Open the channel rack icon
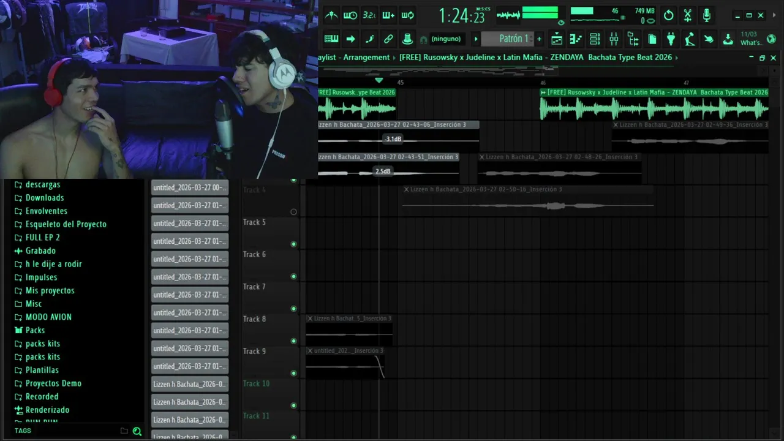The height and width of the screenshot is (441, 784). click(x=595, y=39)
